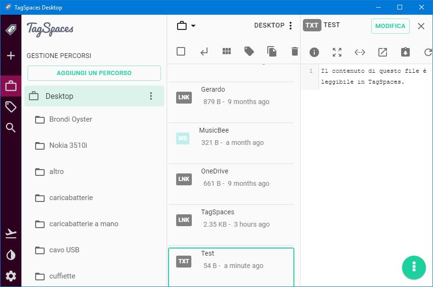This screenshot has height=287, width=433.
Task: Toggle the select-all checkbox in file toolbar
Action: click(x=181, y=51)
